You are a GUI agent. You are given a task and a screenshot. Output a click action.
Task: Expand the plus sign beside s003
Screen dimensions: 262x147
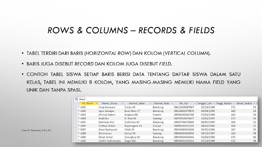tap(79, 114)
